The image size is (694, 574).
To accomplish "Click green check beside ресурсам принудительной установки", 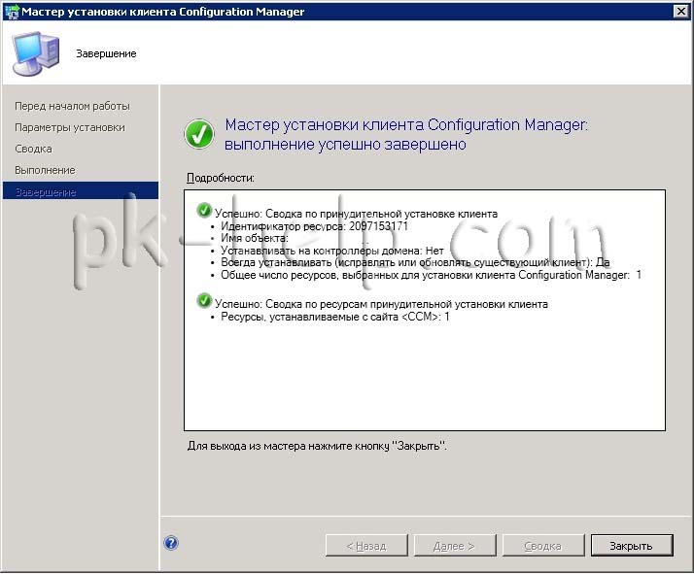I will click(204, 301).
